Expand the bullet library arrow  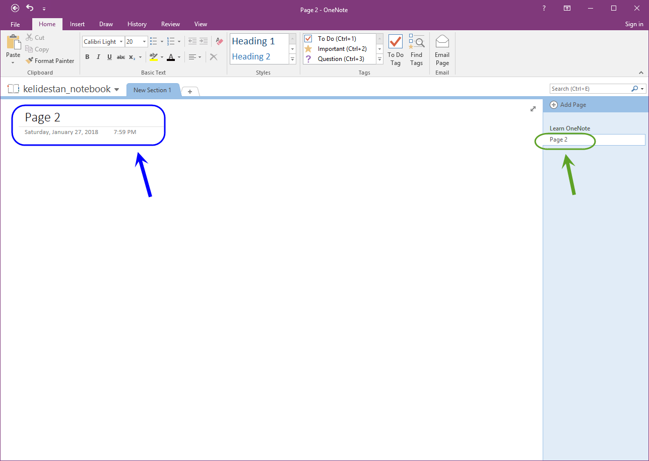tap(162, 42)
